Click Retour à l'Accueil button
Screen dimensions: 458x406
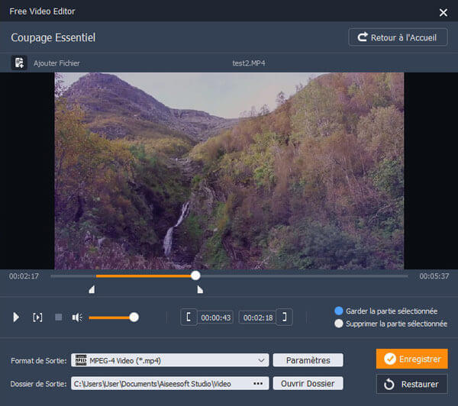coord(398,37)
